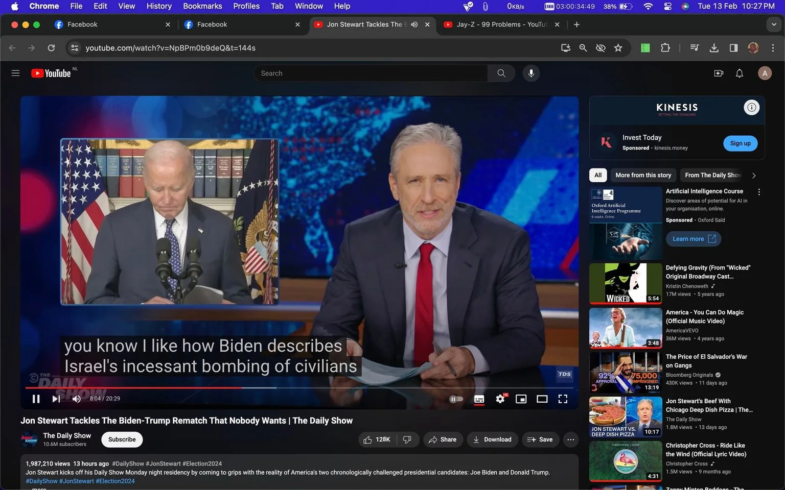Open video settings gear

[500, 399]
